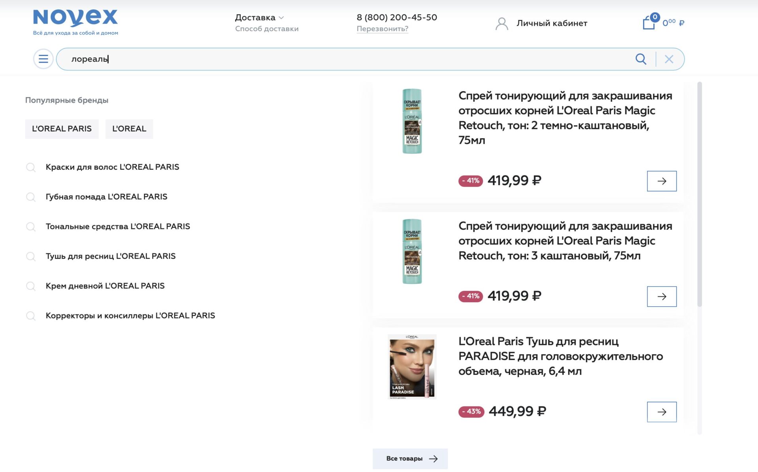Image resolution: width=758 pixels, height=472 pixels.
Task: Choose suggestion Тушь для ресниц L'OREAL PARIS
Action: (x=111, y=256)
